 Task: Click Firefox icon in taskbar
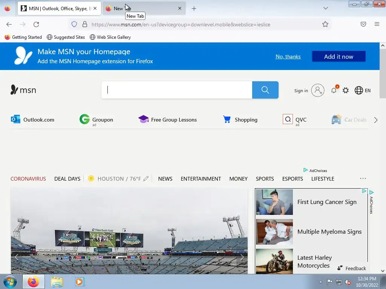(34, 281)
